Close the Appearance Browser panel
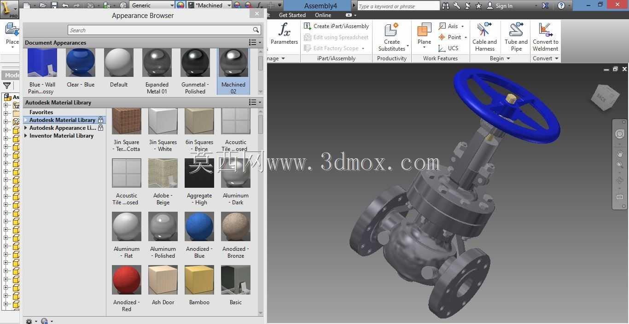Screen dimensions: 629x324 [x=257, y=14]
